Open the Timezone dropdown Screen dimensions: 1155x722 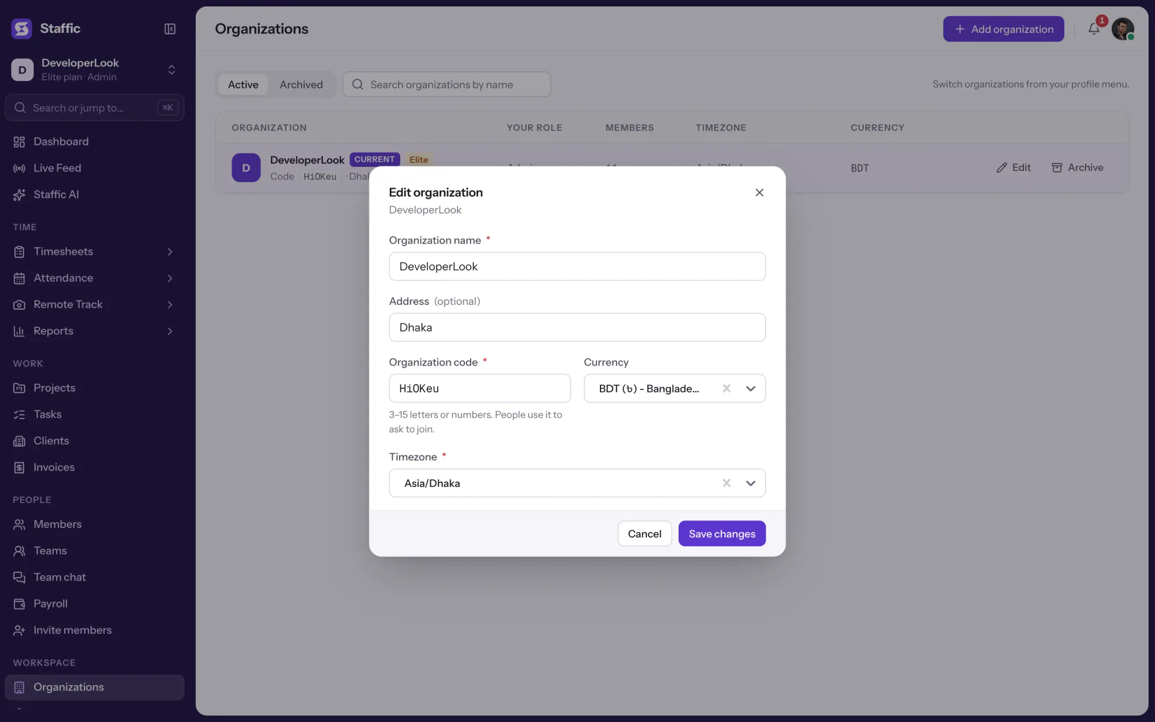point(751,483)
